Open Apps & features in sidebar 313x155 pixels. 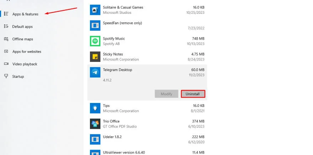point(25,14)
